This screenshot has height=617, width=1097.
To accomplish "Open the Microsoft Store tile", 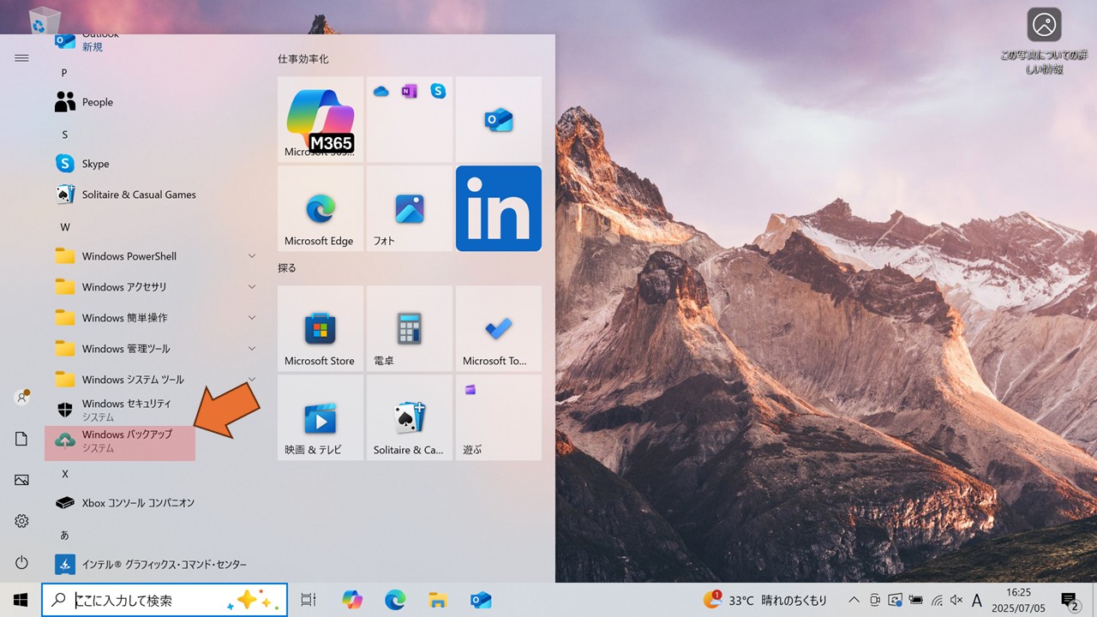I will [x=321, y=328].
